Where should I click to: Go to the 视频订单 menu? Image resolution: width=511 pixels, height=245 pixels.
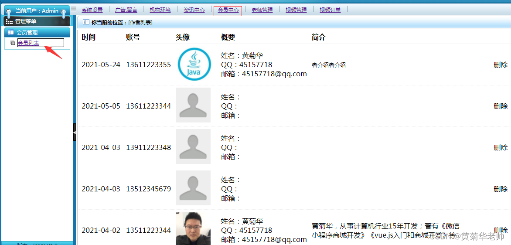330,10
